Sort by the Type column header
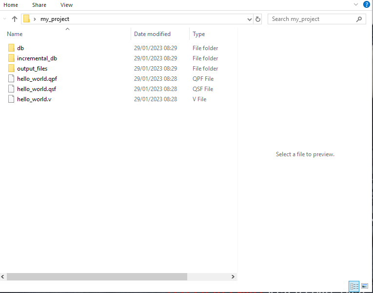The image size is (373, 293). (198, 34)
